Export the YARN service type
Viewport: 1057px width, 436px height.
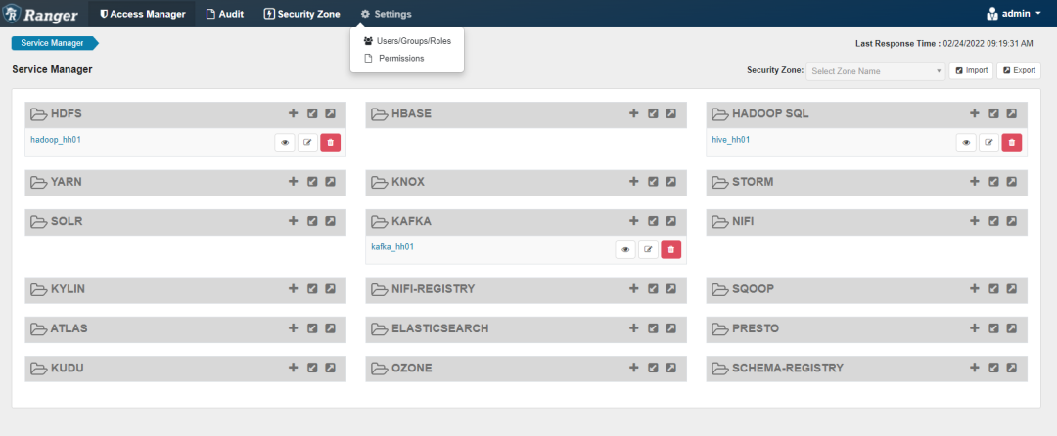(x=331, y=182)
